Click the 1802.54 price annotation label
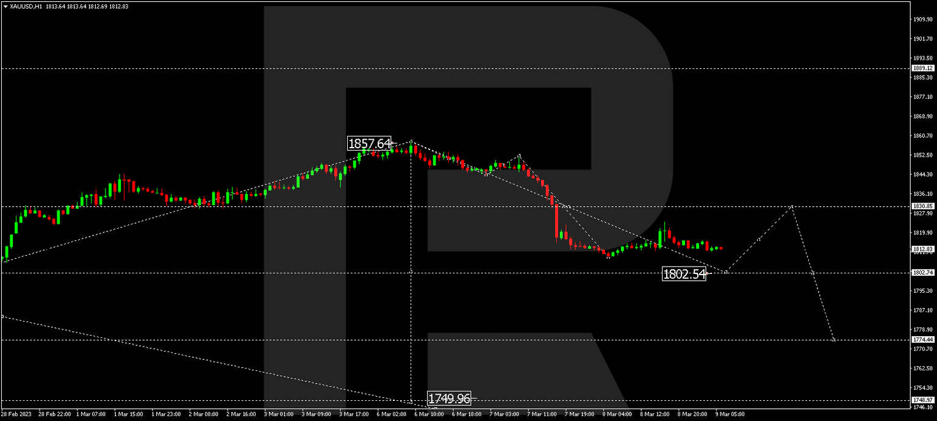This screenshot has height=421, width=937. (x=684, y=275)
